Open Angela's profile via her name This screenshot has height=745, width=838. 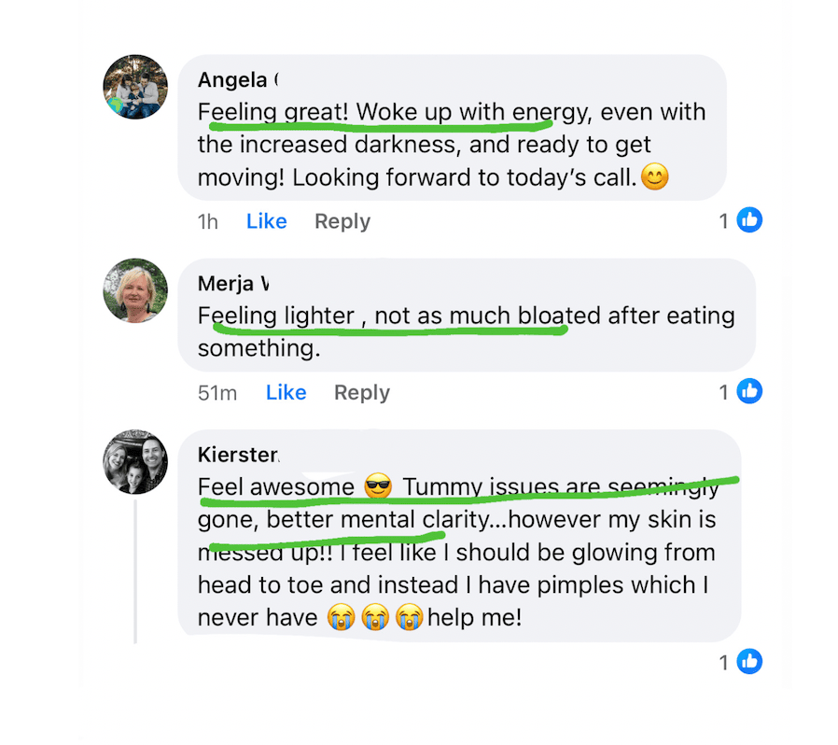[x=238, y=79]
